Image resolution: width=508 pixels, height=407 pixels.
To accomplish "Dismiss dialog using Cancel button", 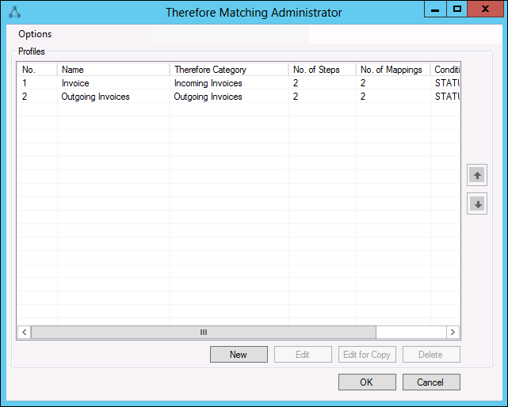I will click(x=430, y=382).
